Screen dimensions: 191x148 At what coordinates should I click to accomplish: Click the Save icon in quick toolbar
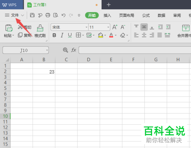(x=32, y=15)
